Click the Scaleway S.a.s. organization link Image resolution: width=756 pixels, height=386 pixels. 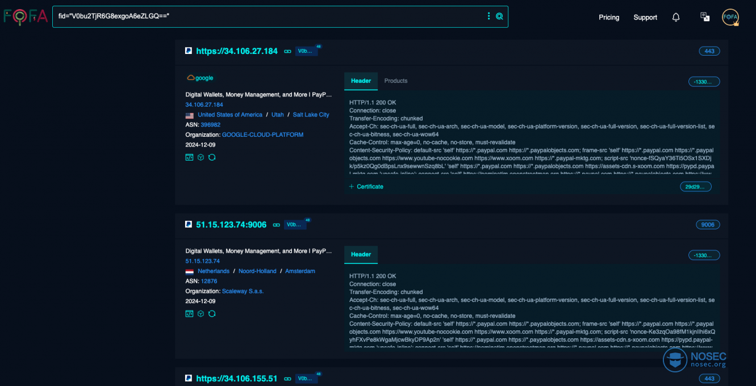pyautogui.click(x=243, y=291)
